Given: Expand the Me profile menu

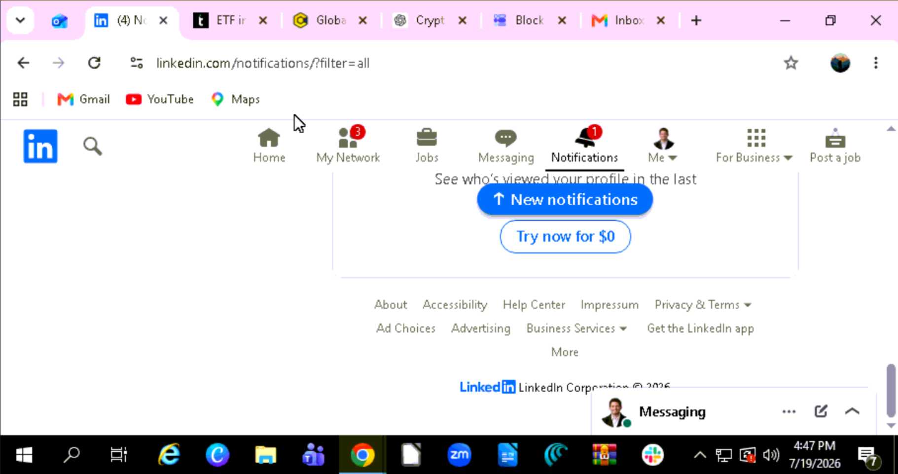Looking at the screenshot, I should click(663, 146).
